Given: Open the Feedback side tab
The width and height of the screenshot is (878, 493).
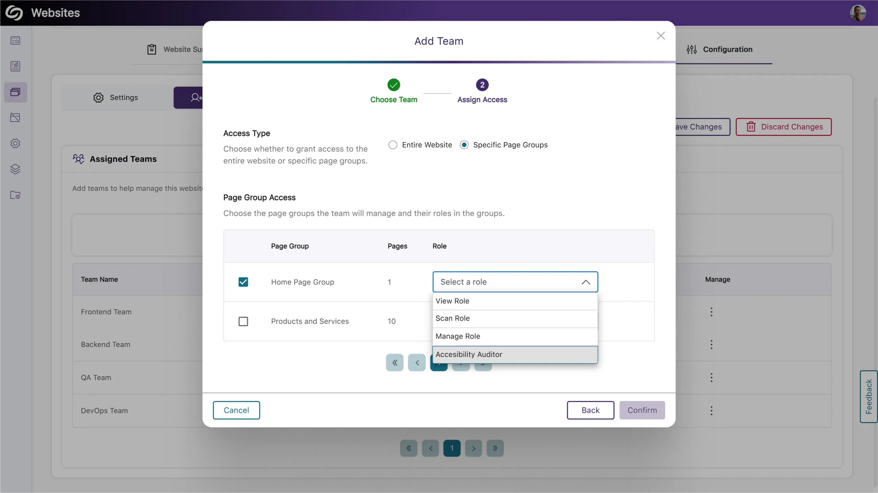Looking at the screenshot, I should (868, 396).
